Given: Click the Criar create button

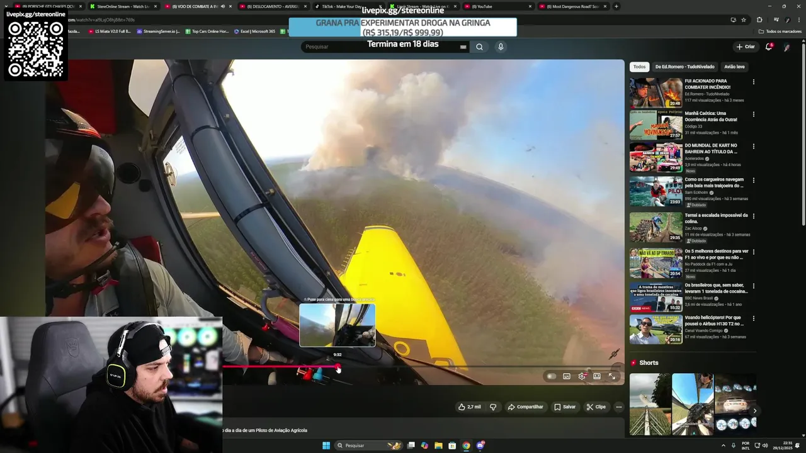Looking at the screenshot, I should pos(746,47).
